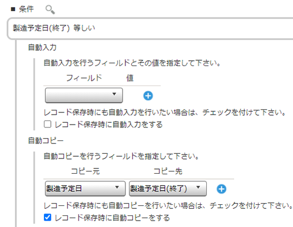Enable レコード保存時に自動入力をする checkbox
The image size is (293, 227).
click(47, 124)
